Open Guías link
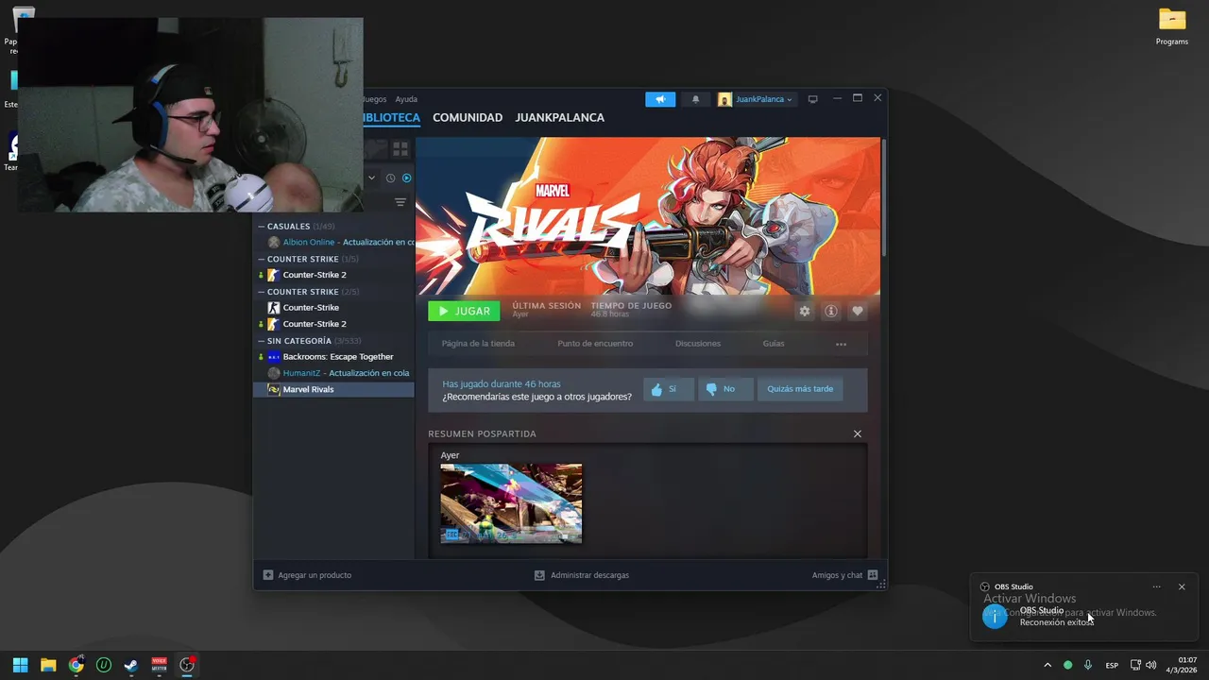1209x680 pixels. 774,344
